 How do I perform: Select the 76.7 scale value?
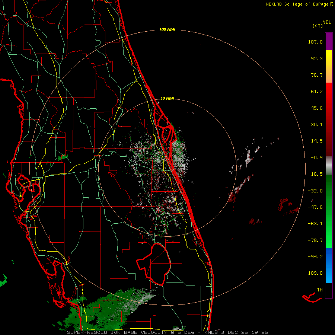(317, 75)
